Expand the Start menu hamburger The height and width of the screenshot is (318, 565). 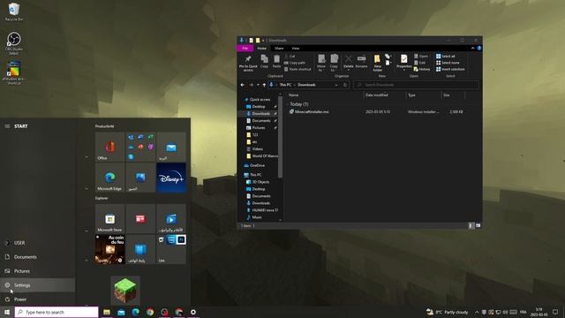pyautogui.click(x=7, y=126)
